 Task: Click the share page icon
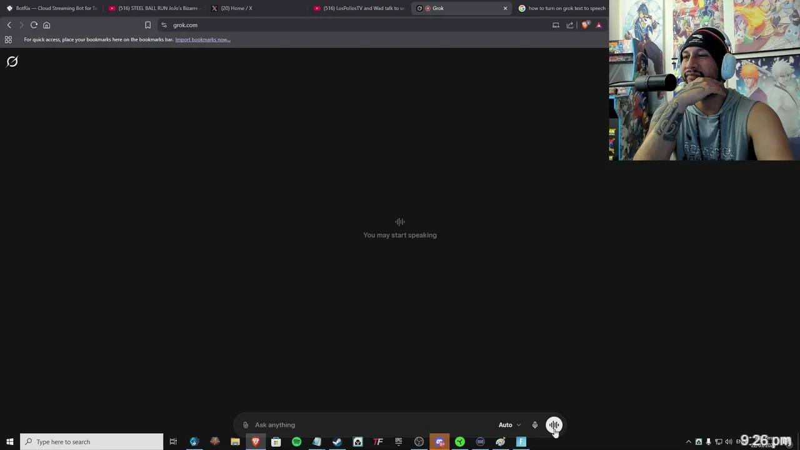coord(570,25)
